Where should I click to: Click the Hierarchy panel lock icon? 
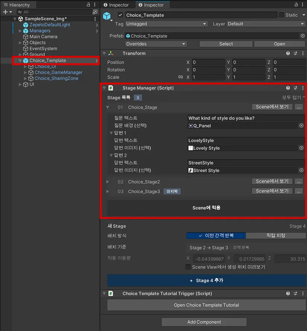pos(89,4)
